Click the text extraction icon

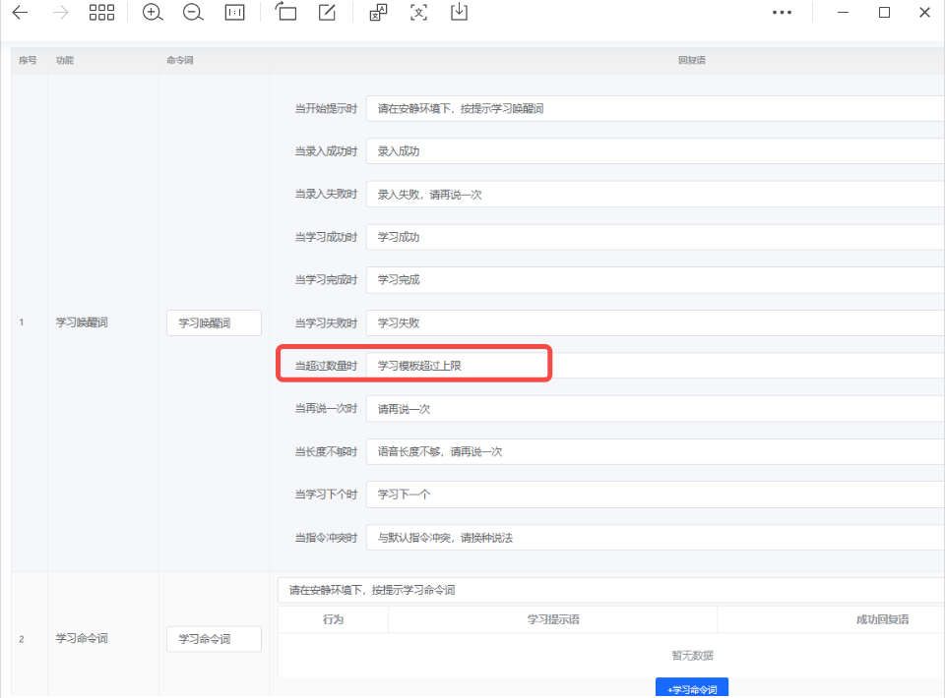[x=418, y=13]
